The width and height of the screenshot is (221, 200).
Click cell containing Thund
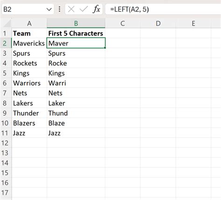[76, 113]
